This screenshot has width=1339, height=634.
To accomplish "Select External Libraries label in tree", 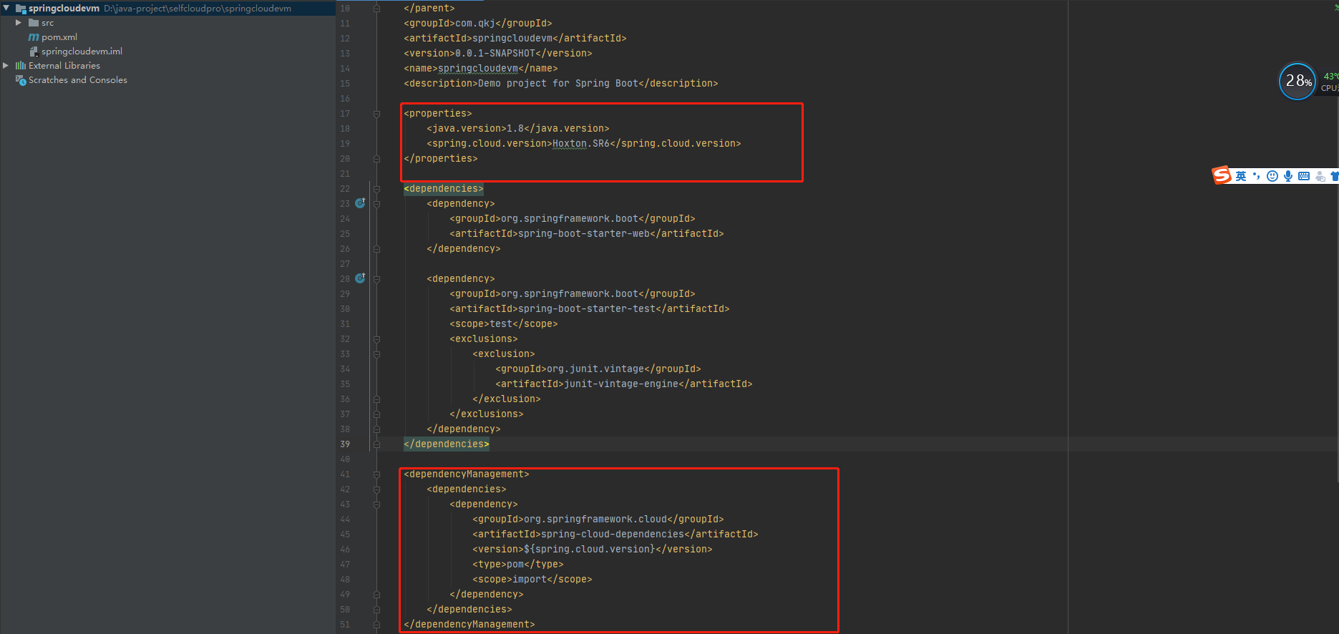I will (64, 66).
